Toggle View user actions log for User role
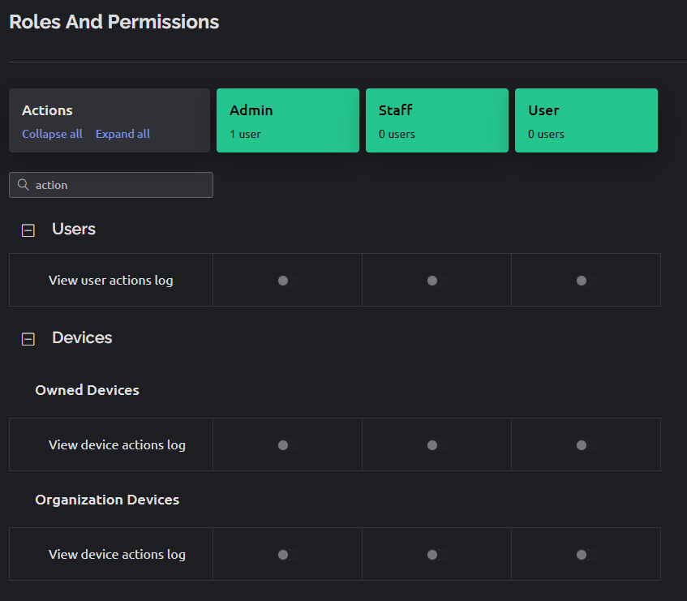The width and height of the screenshot is (687, 601). pyautogui.click(x=586, y=281)
